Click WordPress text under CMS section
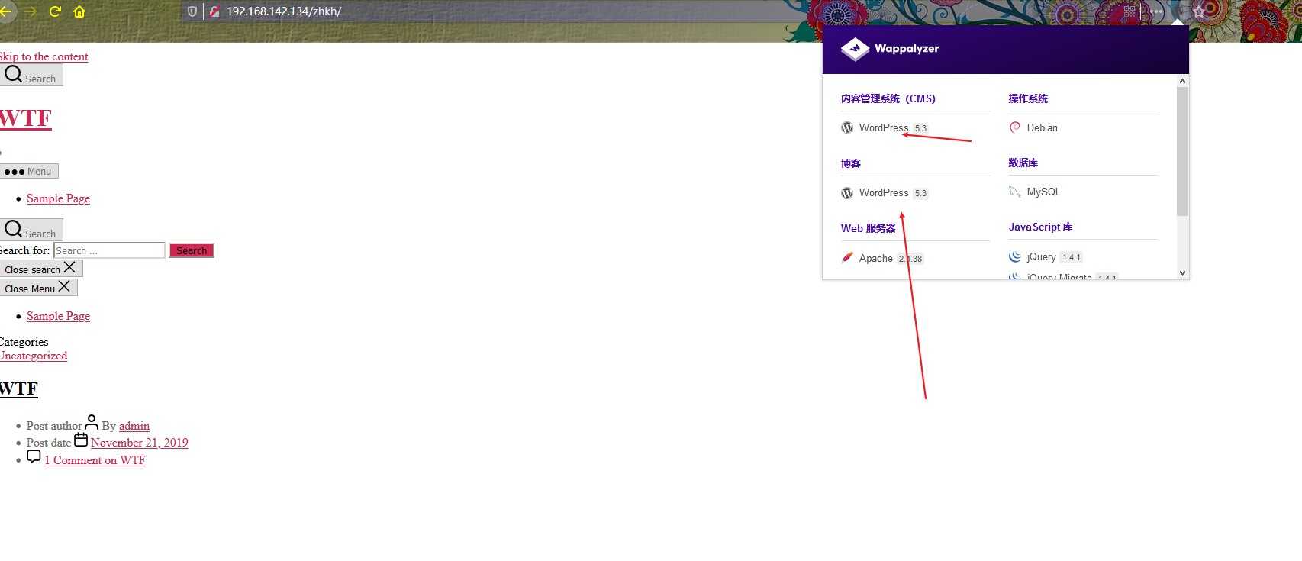The image size is (1302, 561). click(884, 127)
